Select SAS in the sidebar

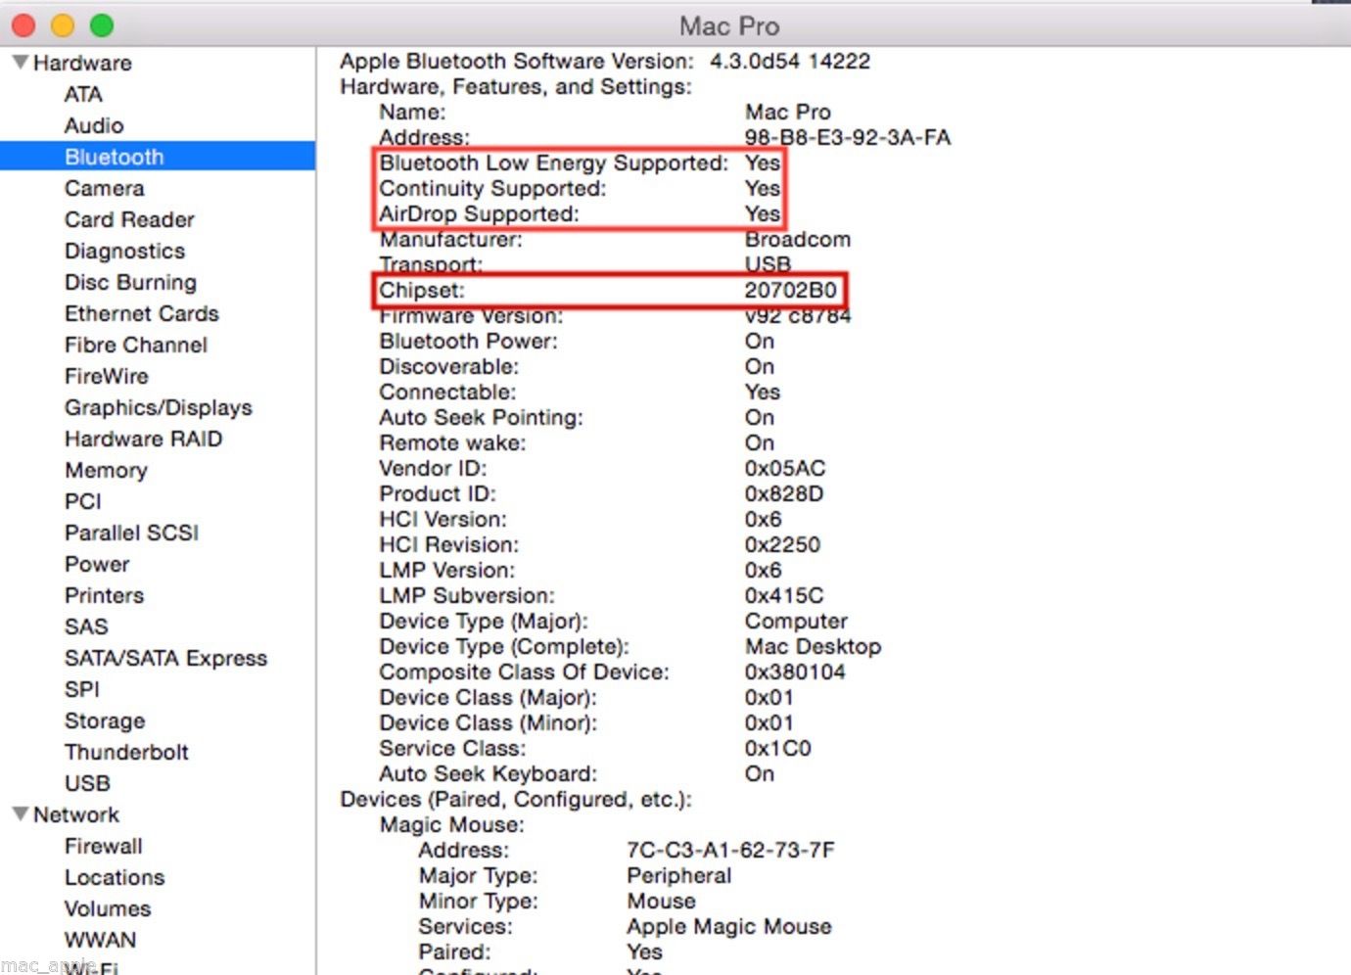click(86, 627)
